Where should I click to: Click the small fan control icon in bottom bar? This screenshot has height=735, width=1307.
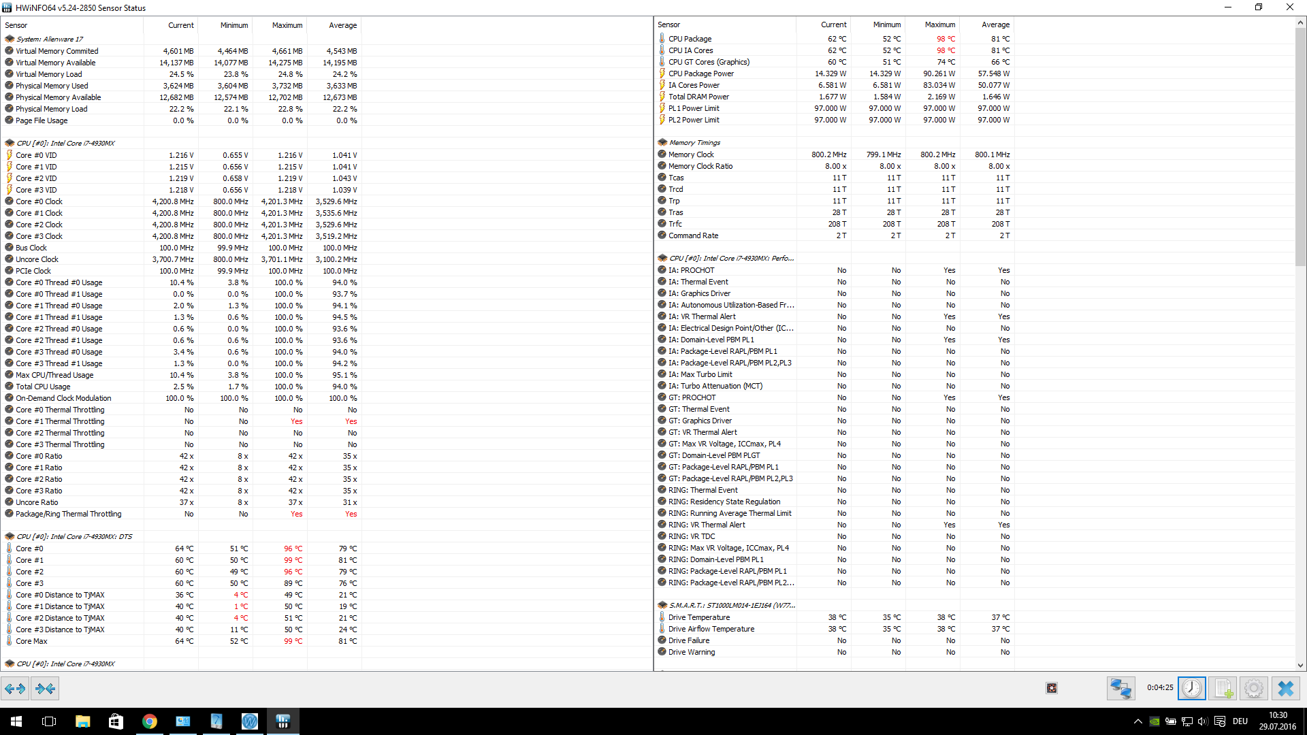[1052, 688]
